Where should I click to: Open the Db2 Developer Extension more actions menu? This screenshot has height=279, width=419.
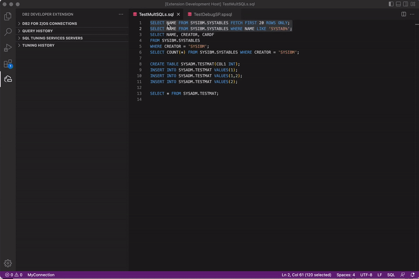[x=121, y=15]
